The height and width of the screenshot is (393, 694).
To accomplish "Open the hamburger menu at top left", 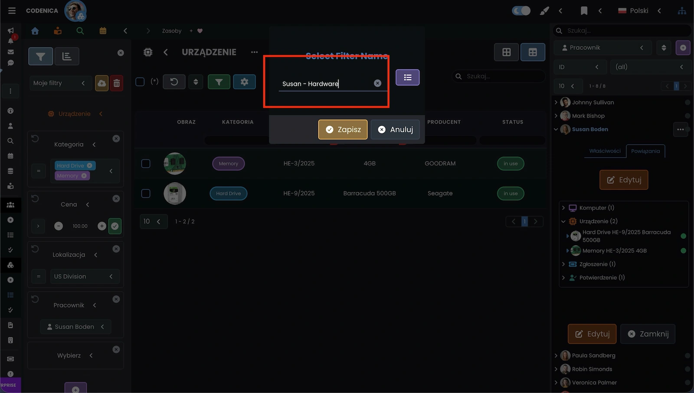I will point(12,10).
